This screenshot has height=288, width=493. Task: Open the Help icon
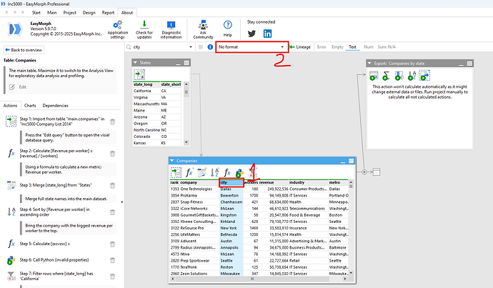[x=228, y=25]
